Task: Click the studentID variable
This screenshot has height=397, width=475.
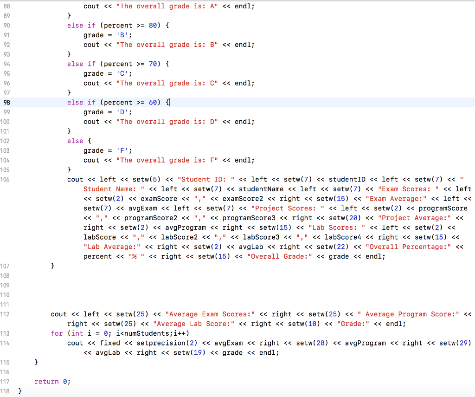Action: [347, 180]
